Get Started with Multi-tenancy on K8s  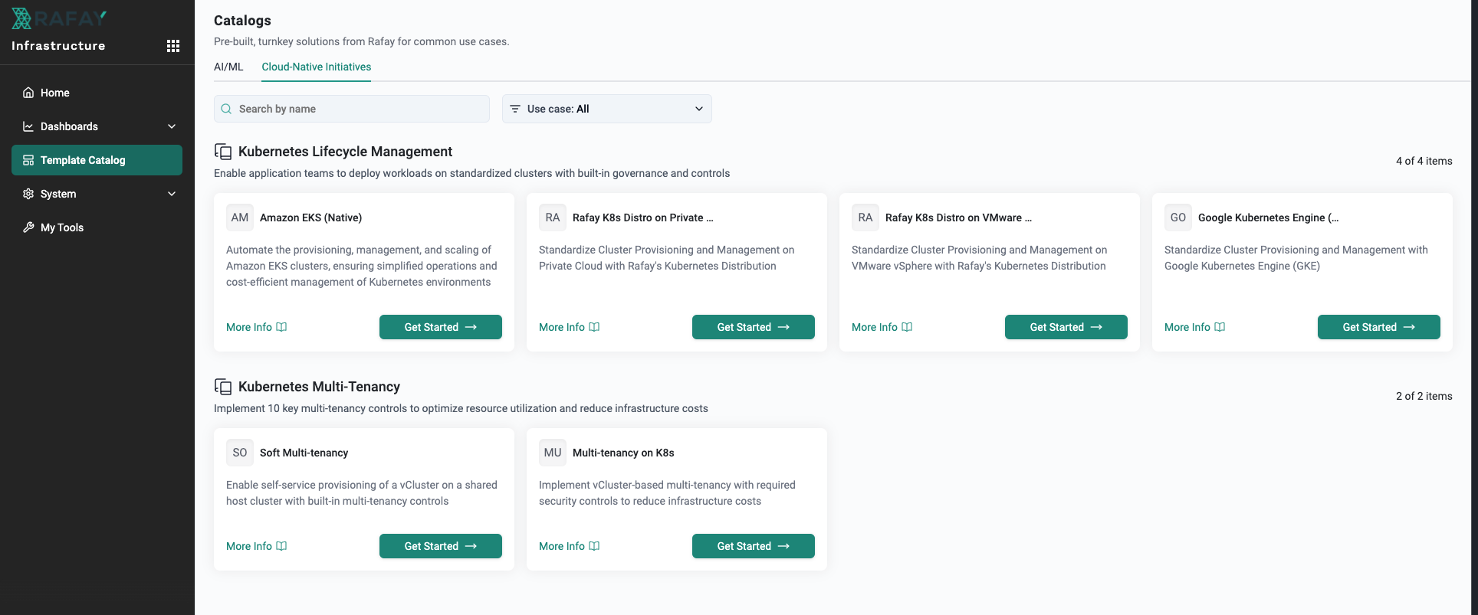point(754,546)
